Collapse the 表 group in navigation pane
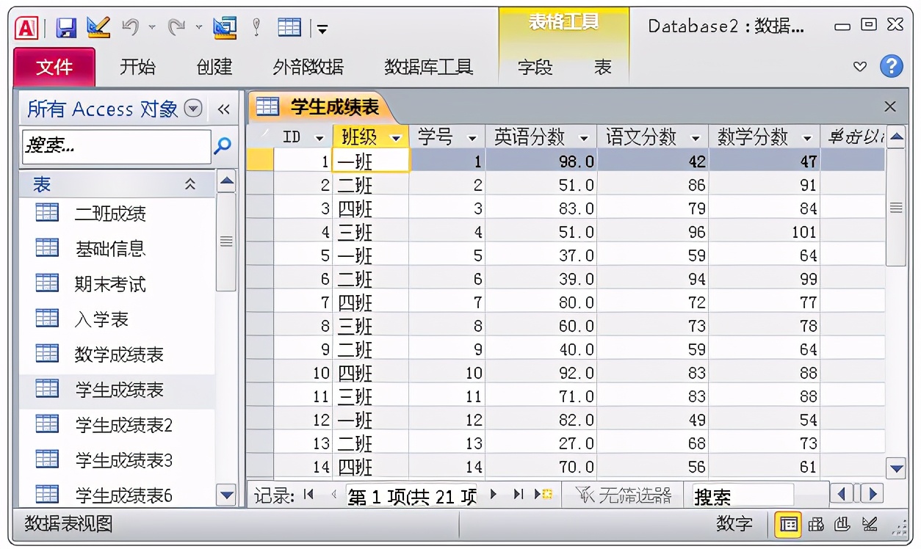 pos(190,185)
